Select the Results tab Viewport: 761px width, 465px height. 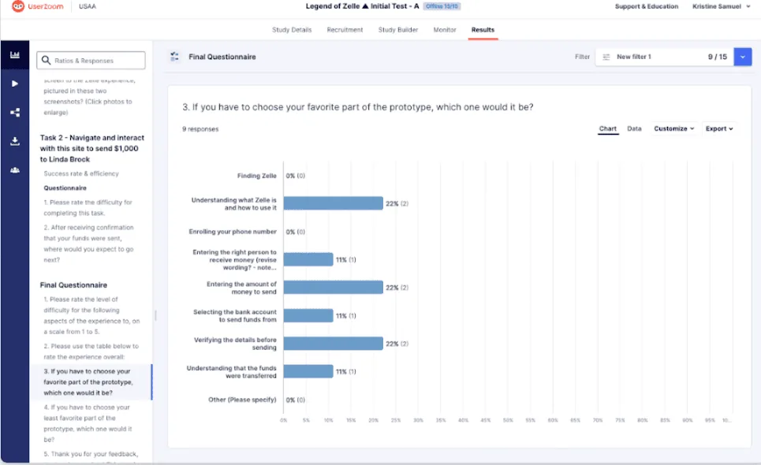pyautogui.click(x=483, y=30)
